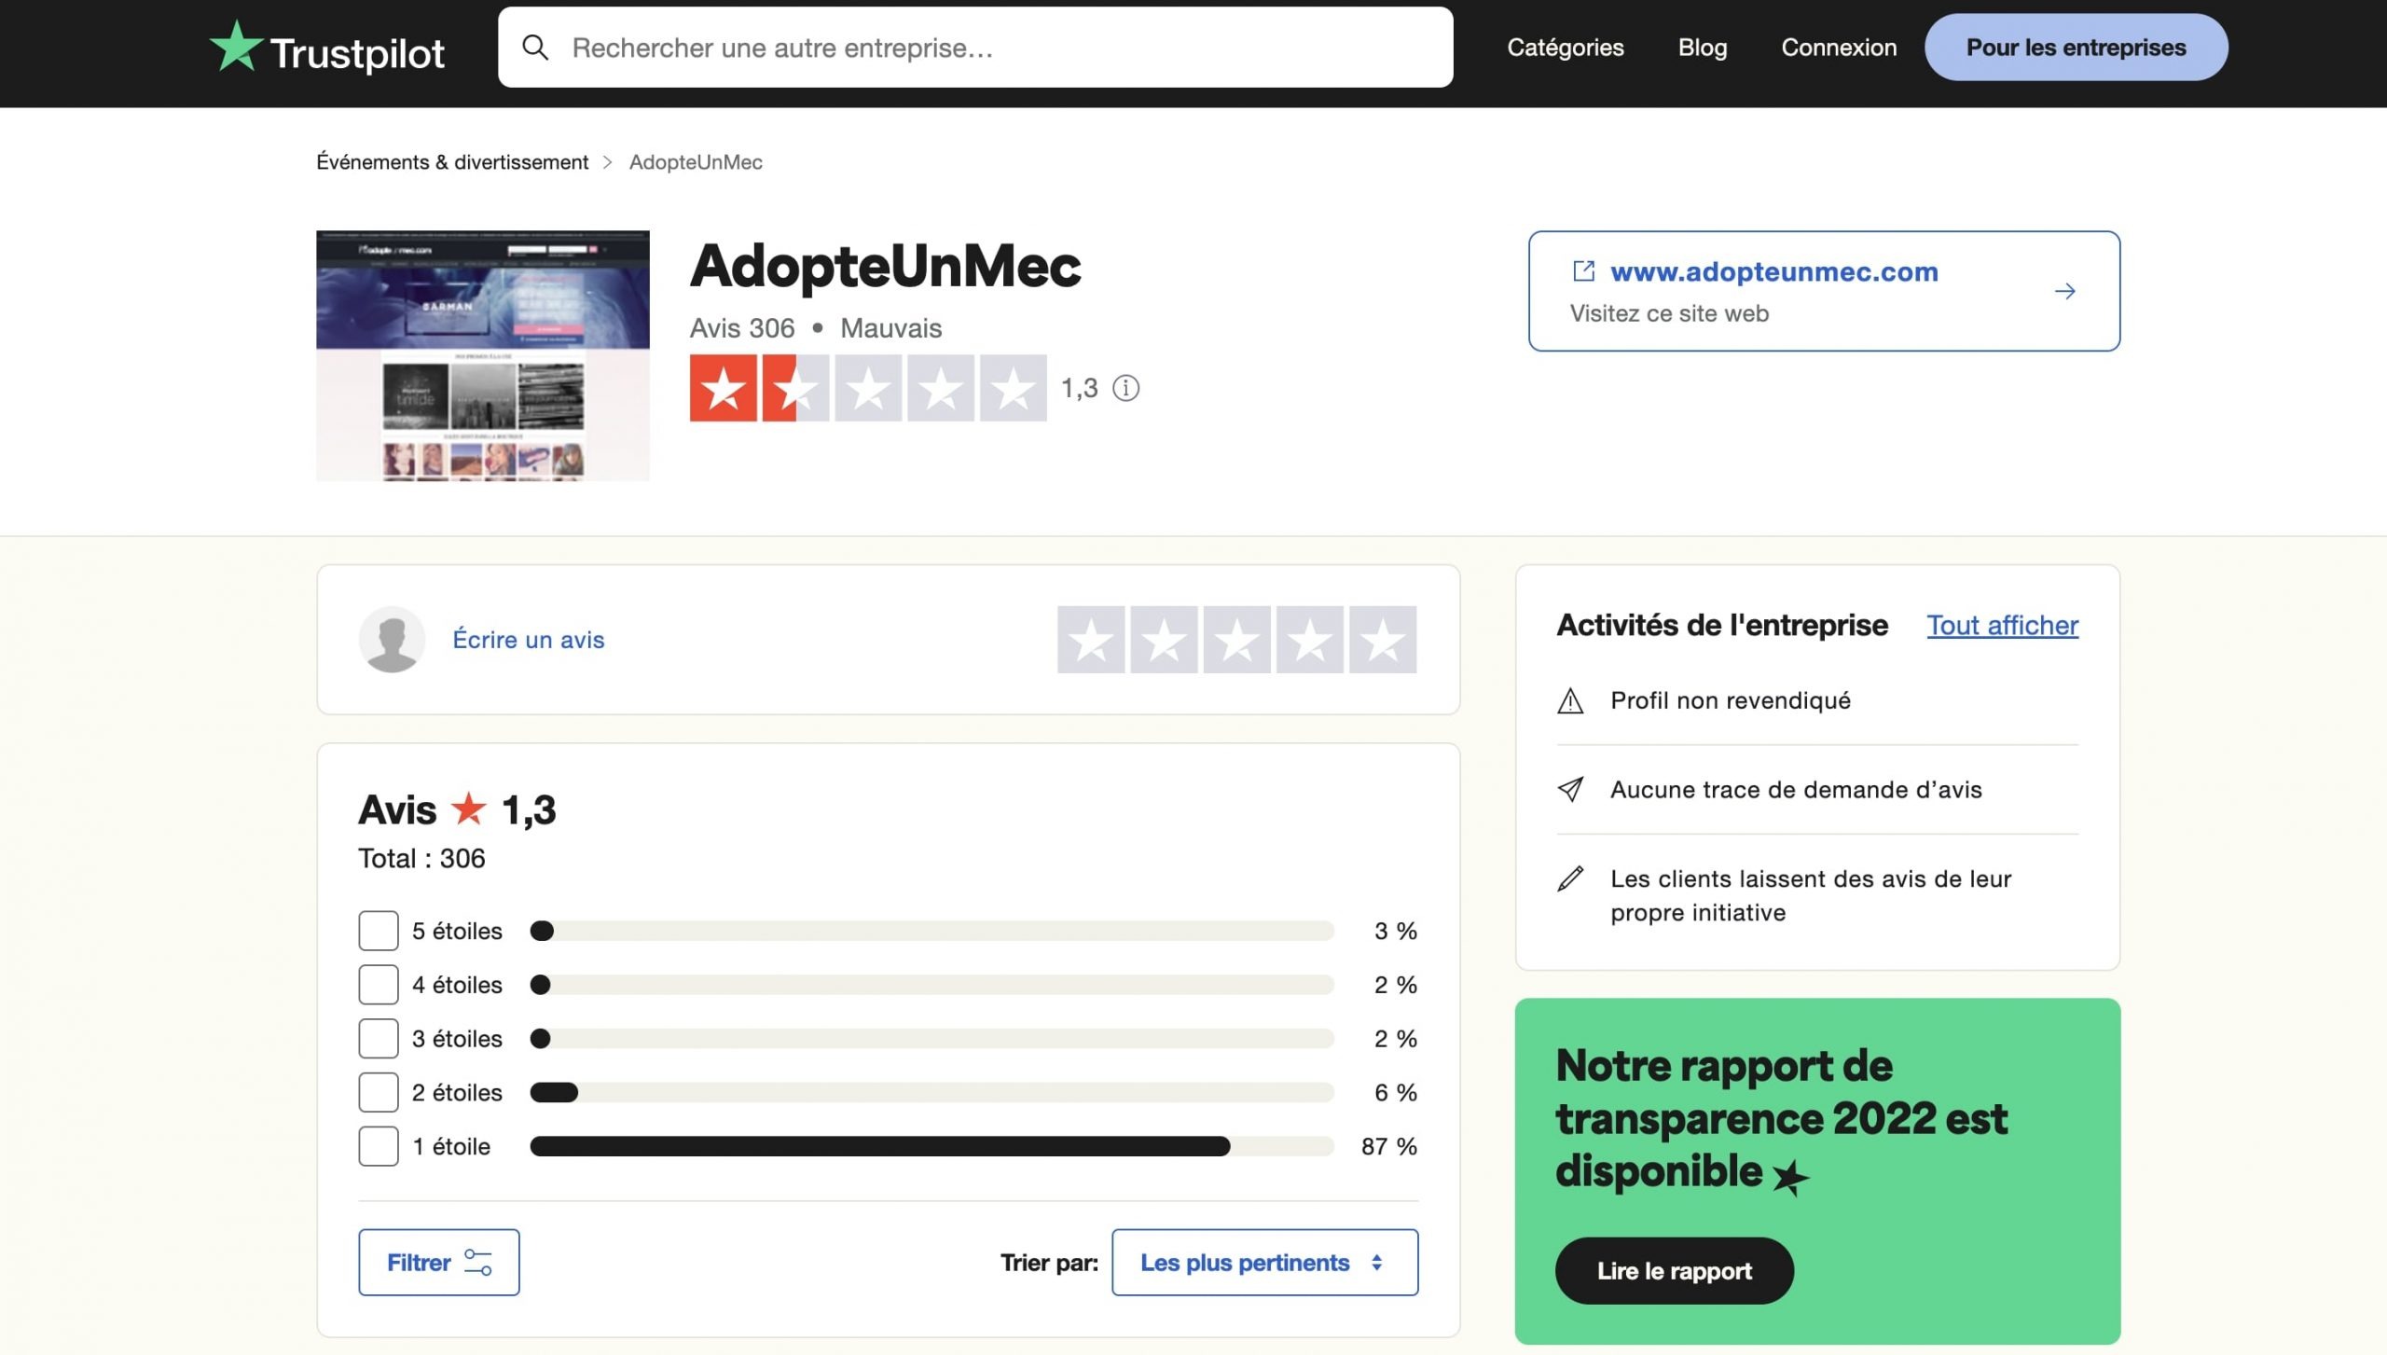The image size is (2387, 1355).
Task: Open the Filtrer options
Action: point(438,1262)
